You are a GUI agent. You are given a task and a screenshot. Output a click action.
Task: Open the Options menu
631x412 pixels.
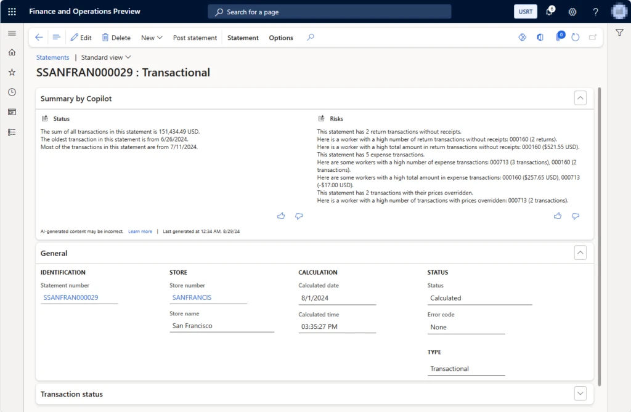pos(280,38)
